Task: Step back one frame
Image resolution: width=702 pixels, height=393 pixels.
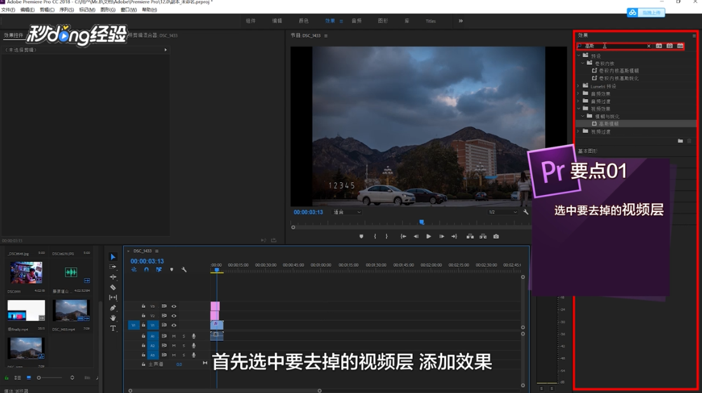Action: 416,236
